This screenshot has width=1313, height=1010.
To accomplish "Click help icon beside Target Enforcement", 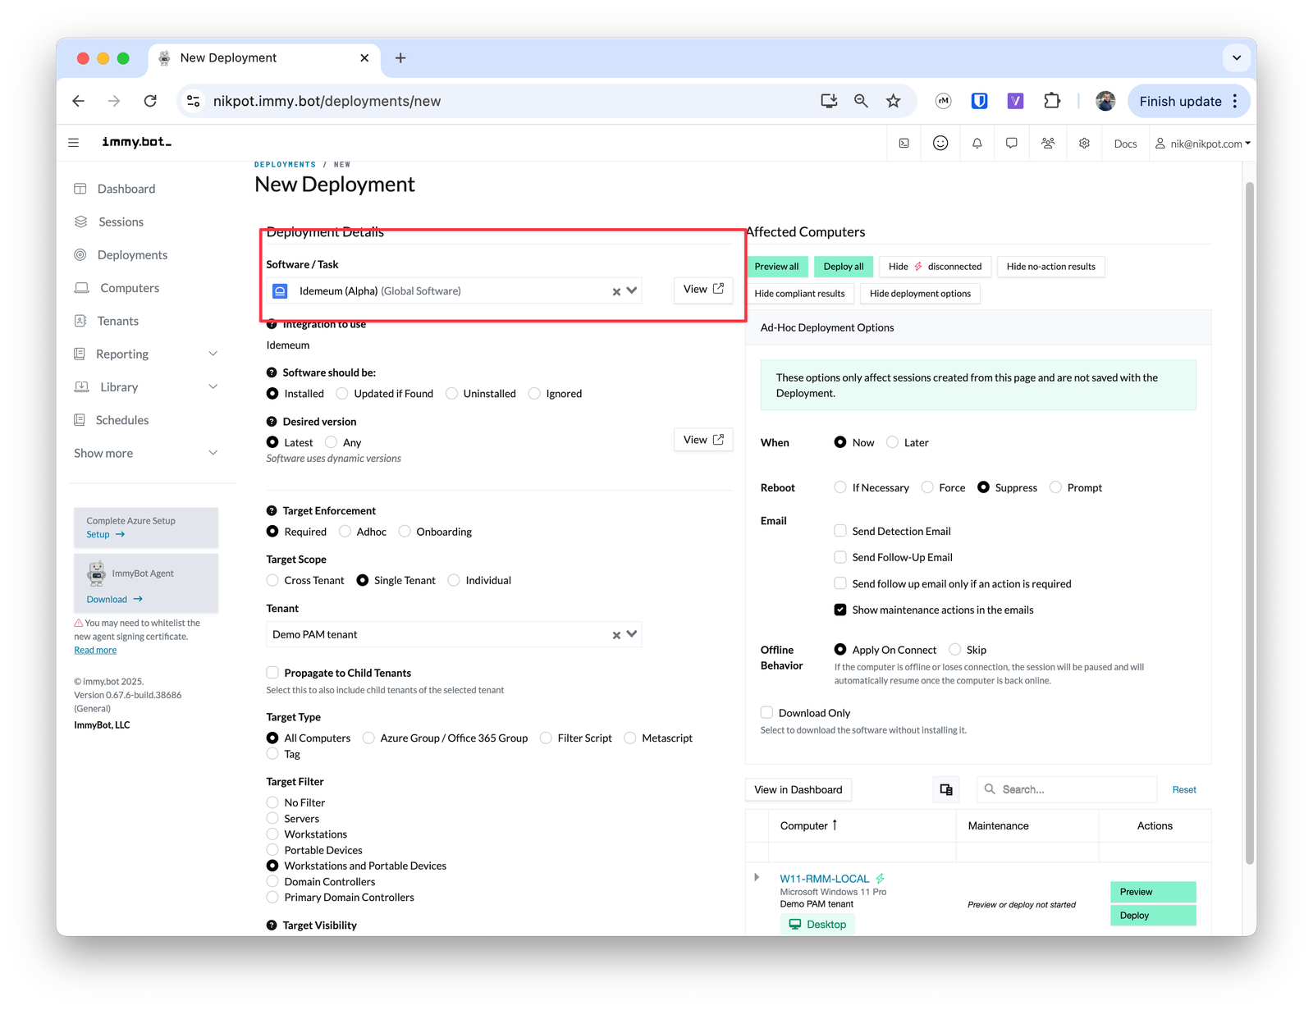I will [x=272, y=510].
